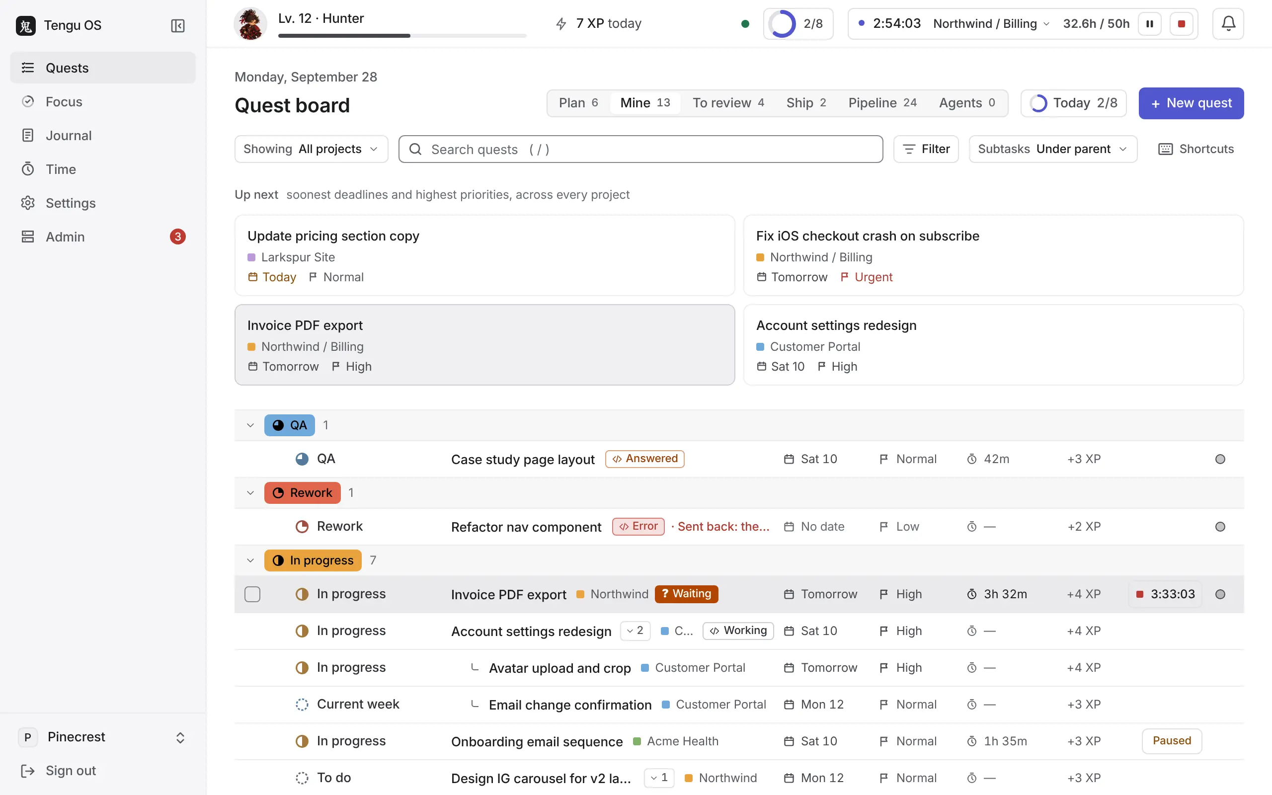This screenshot has height=795, width=1272.
Task: Open the Northwind / Billing timer project dropdown
Action: click(991, 24)
